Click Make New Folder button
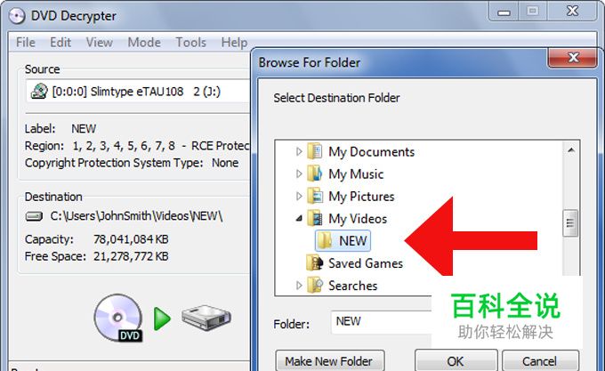The width and height of the screenshot is (605, 371). 330,361
